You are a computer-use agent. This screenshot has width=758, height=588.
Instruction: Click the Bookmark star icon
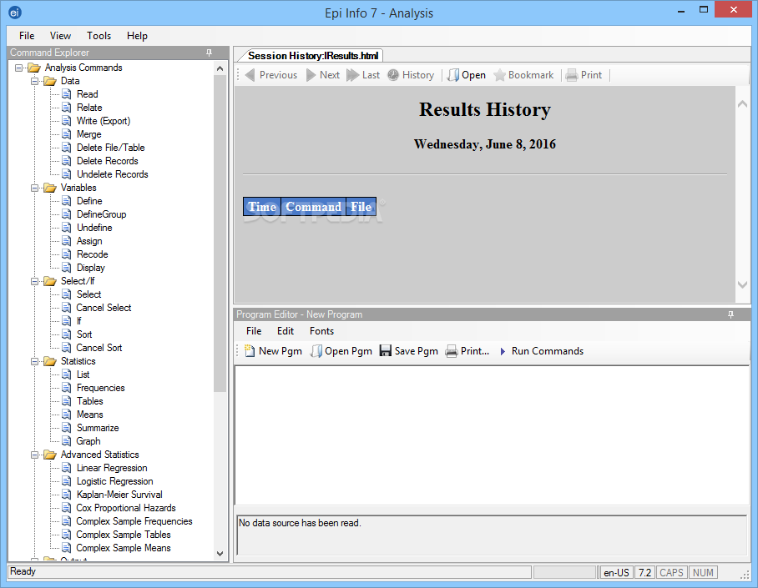[x=499, y=75]
